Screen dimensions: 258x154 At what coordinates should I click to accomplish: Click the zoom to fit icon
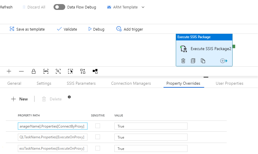[58, 71]
